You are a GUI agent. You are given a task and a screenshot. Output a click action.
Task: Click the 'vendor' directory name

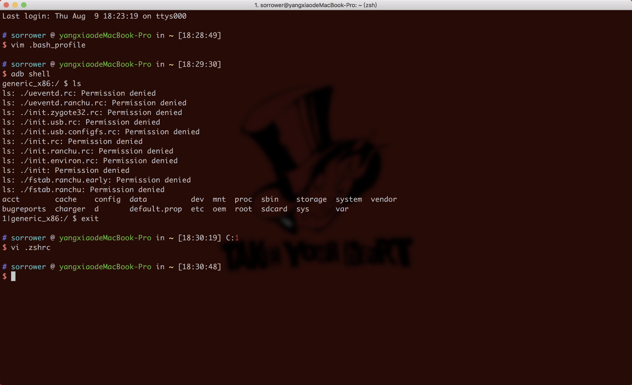coord(384,200)
